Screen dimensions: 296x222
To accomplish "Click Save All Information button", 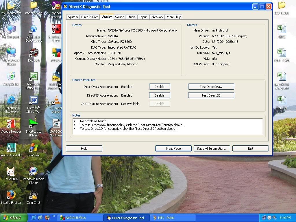I will click(212, 149).
